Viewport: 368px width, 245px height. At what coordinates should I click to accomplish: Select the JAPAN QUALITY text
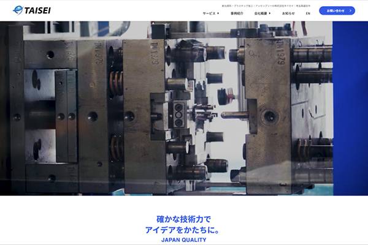point(184,240)
